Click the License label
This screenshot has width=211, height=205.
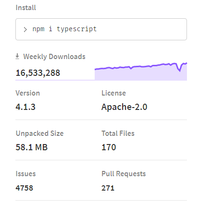[x=114, y=93]
